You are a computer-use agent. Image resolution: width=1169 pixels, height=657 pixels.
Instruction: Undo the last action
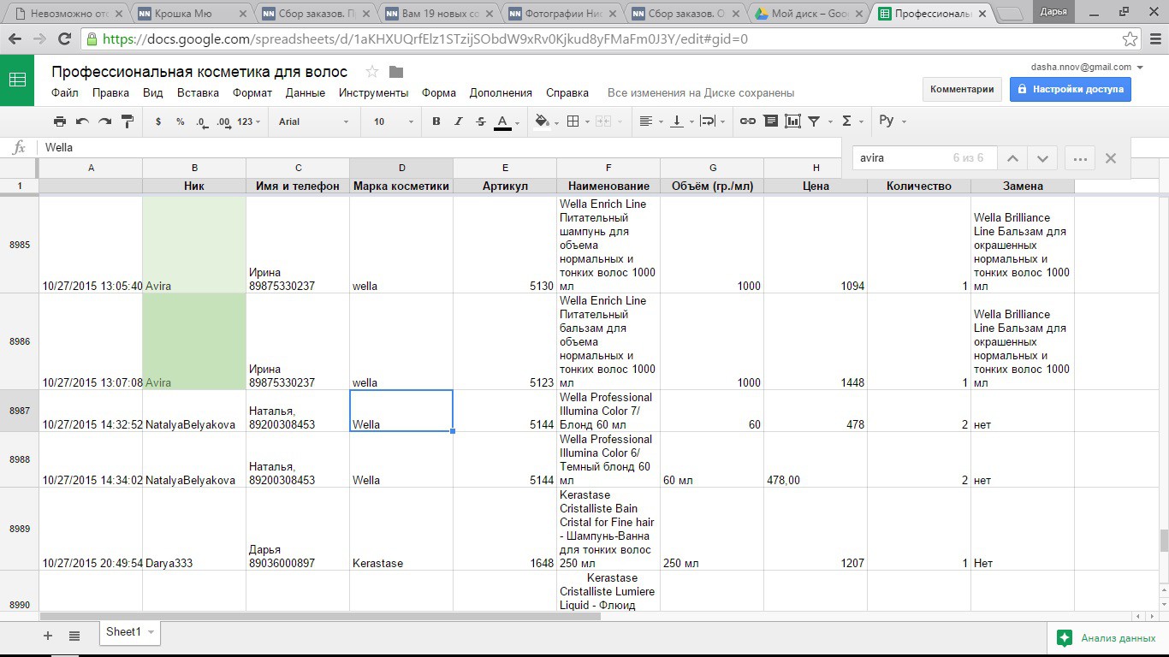click(82, 121)
